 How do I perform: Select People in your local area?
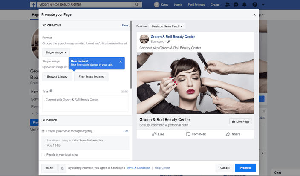[x=43, y=155]
